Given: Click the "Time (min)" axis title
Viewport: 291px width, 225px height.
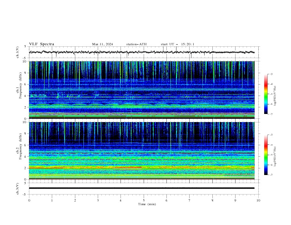Looking at the screenshot, I should 147,204.
